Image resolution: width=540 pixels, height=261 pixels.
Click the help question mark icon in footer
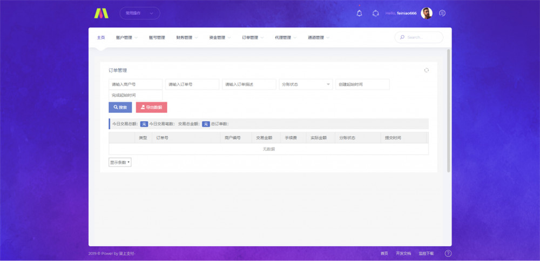448,253
